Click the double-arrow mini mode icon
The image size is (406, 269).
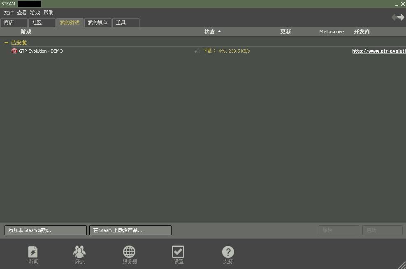[398, 17]
